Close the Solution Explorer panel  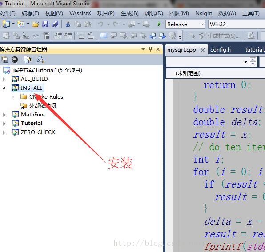(x=158, y=49)
